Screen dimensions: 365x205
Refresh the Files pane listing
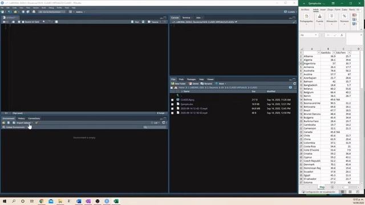click(295, 84)
